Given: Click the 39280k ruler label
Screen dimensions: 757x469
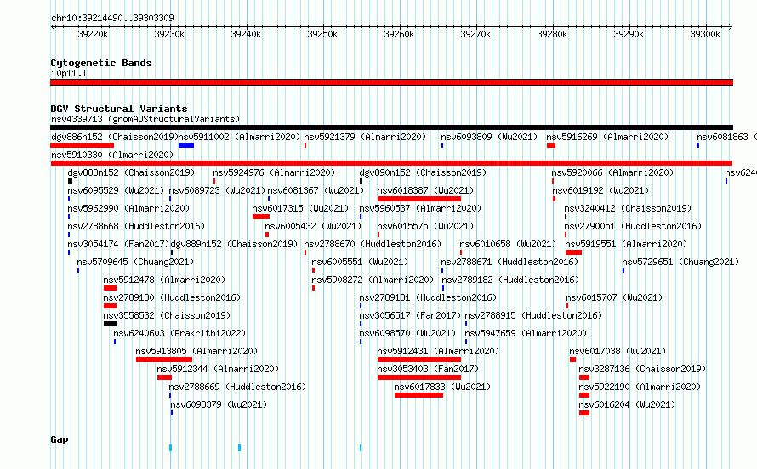Looking at the screenshot, I should pyautogui.click(x=552, y=34).
